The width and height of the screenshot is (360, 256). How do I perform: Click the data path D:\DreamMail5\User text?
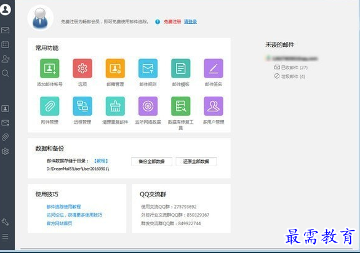coord(78,169)
